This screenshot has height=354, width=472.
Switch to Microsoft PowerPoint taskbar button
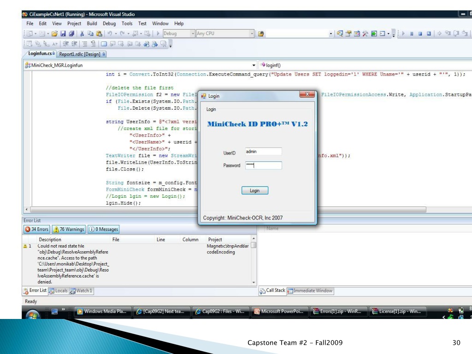(x=280, y=312)
